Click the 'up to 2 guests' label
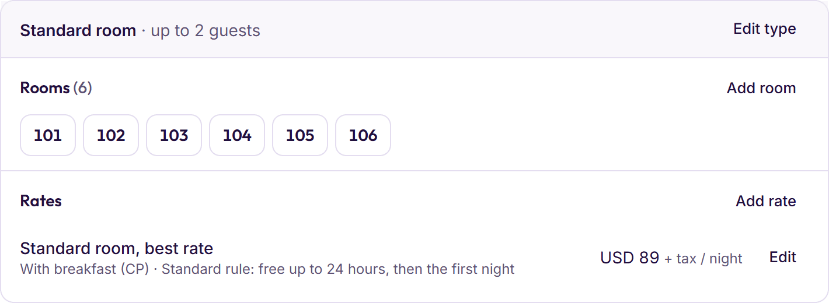 point(205,31)
